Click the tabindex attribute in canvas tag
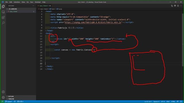This screenshot has width=184, height=103. [107, 39]
